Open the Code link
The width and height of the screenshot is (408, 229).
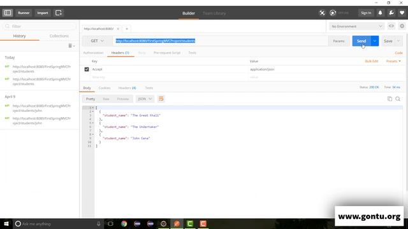[398, 53]
